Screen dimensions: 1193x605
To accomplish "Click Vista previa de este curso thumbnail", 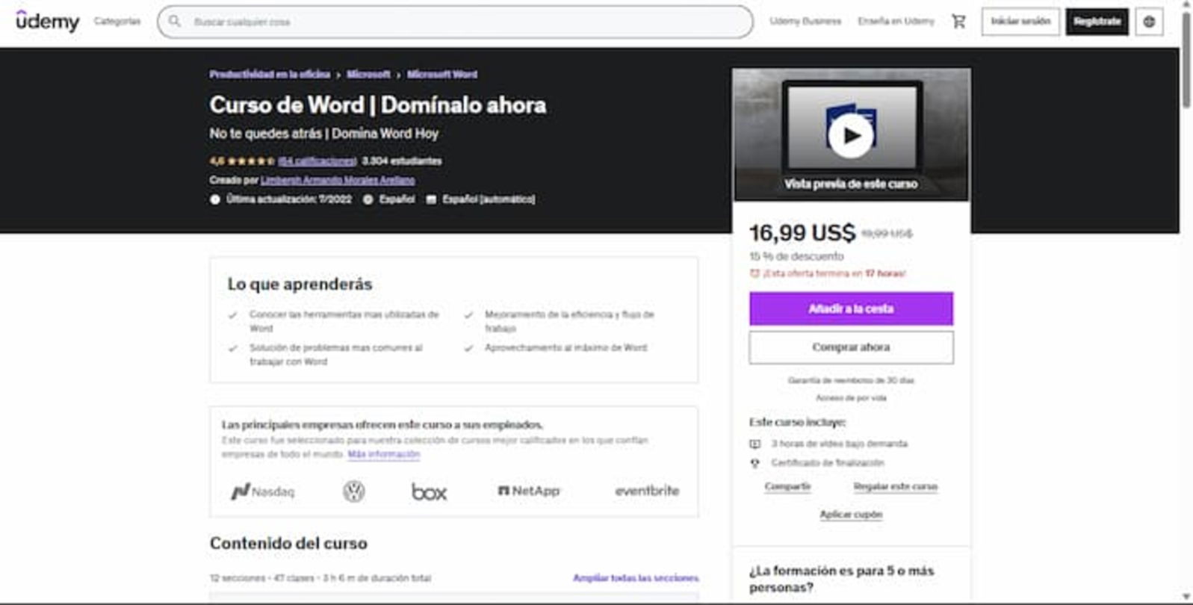I will pos(851,135).
